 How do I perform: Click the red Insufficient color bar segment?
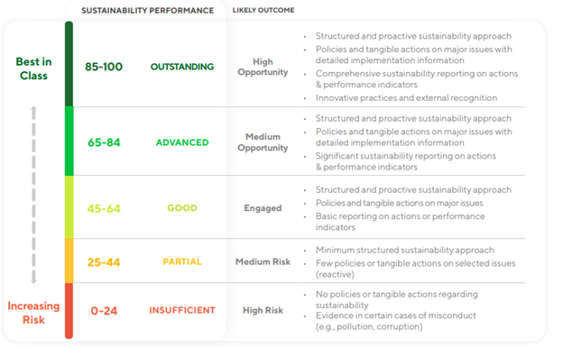[69, 311]
